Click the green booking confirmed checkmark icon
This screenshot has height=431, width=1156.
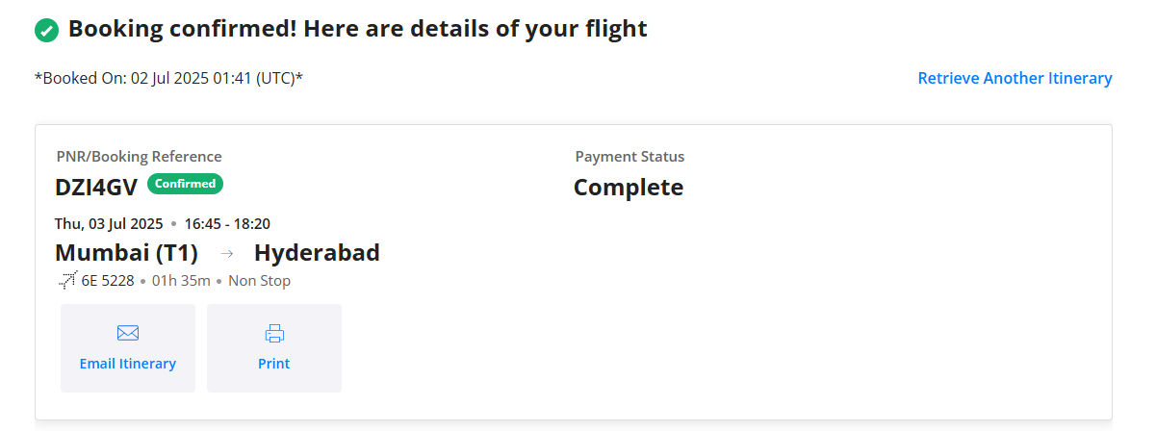point(46,31)
